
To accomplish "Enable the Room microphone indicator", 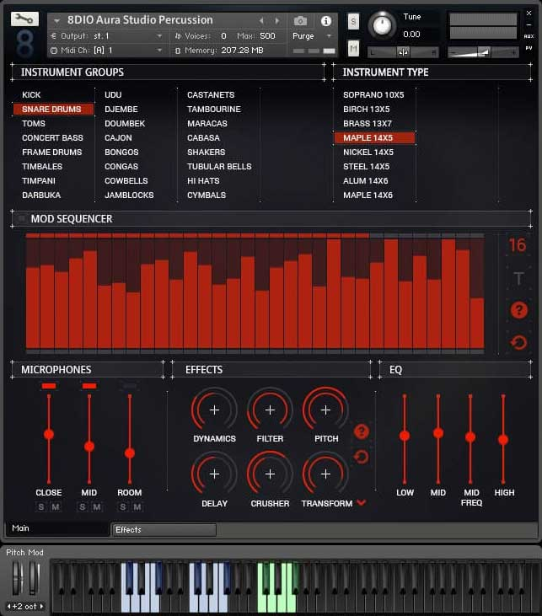I will coord(130,386).
